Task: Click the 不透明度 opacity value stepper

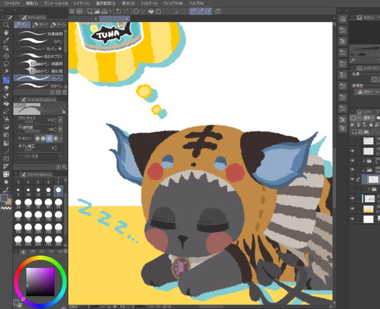Action: (56, 129)
